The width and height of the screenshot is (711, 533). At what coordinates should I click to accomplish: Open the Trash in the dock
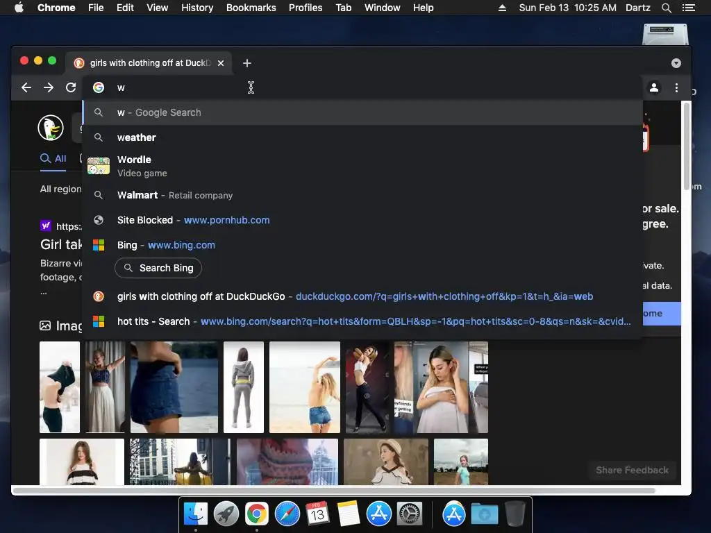coord(515,514)
